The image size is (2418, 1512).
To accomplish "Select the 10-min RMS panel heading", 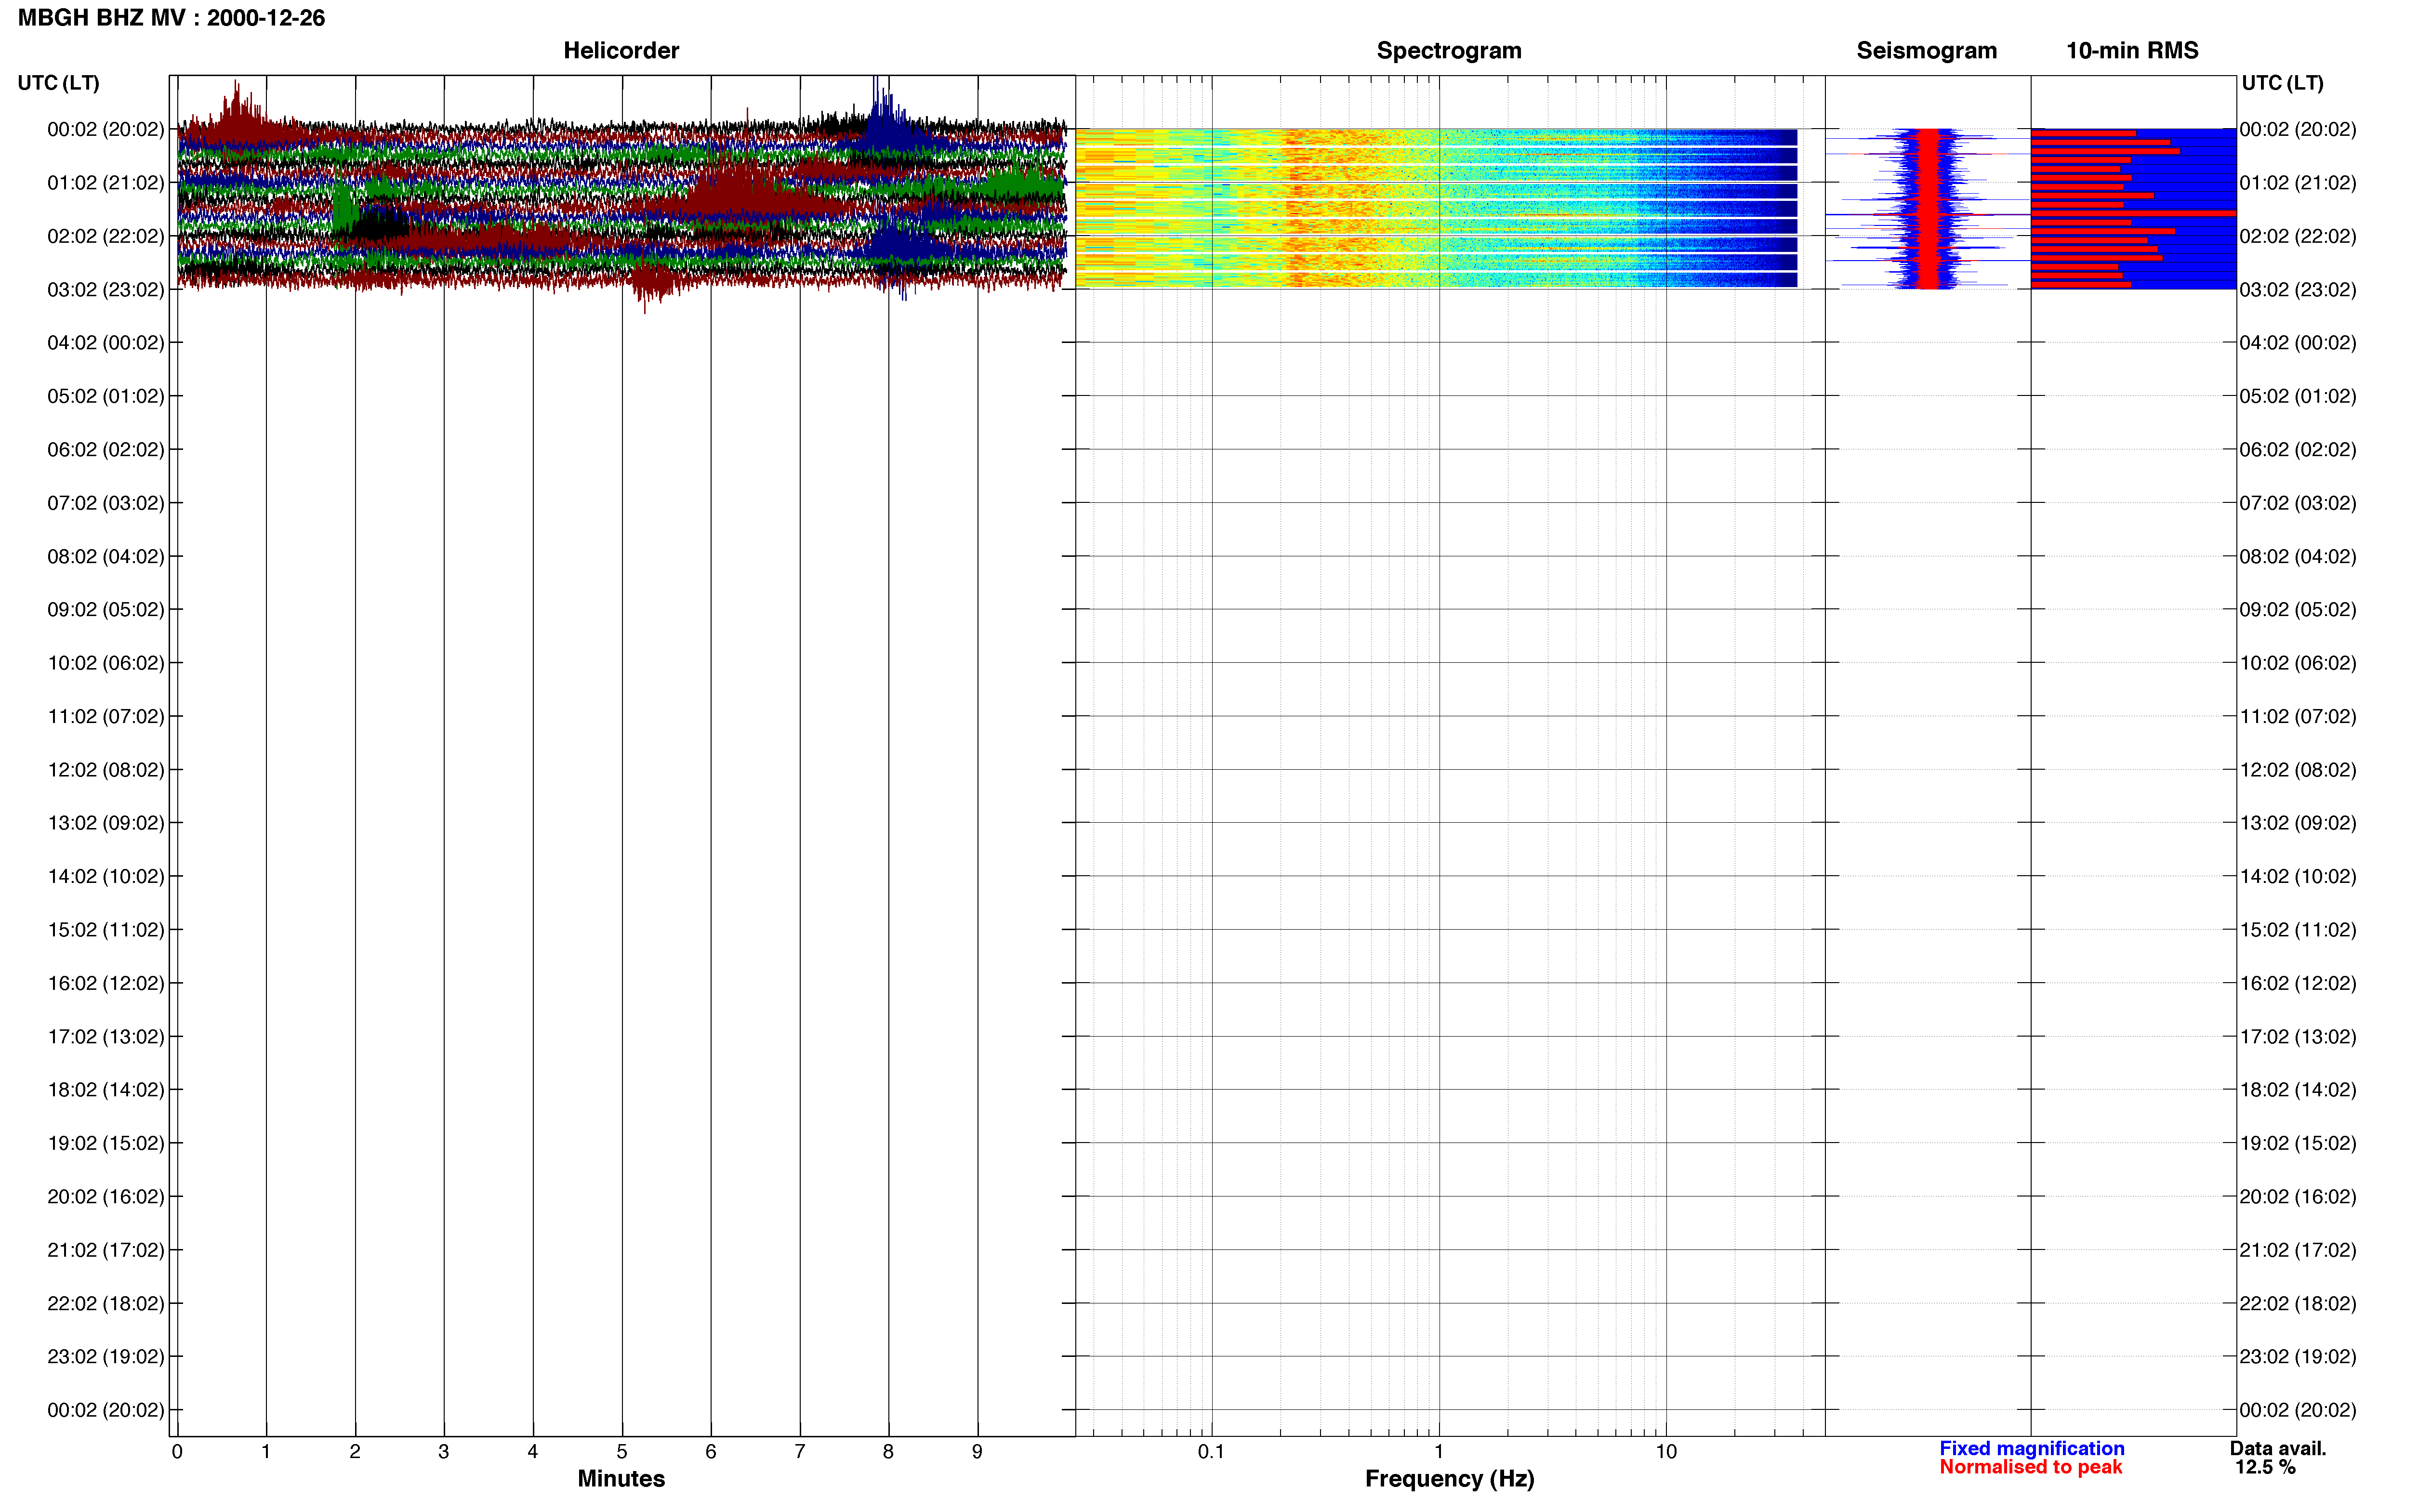I will click(x=2132, y=50).
